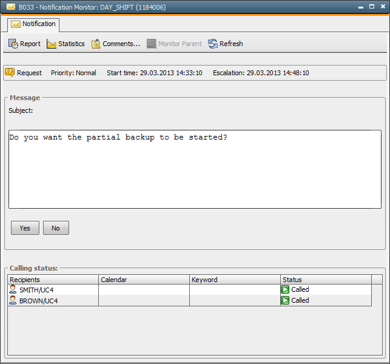Click the Statistics chart icon
The height and width of the screenshot is (364, 390).
[x=52, y=44]
